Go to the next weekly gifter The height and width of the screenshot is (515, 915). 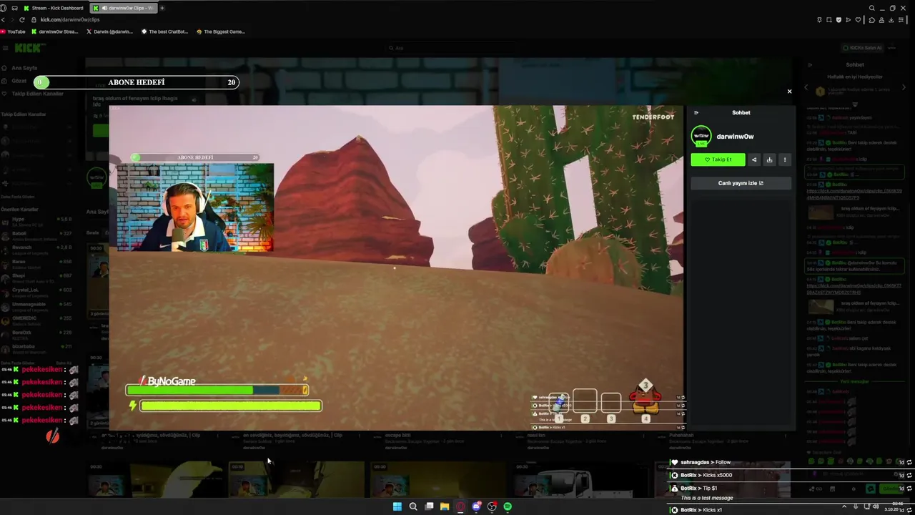click(x=904, y=88)
